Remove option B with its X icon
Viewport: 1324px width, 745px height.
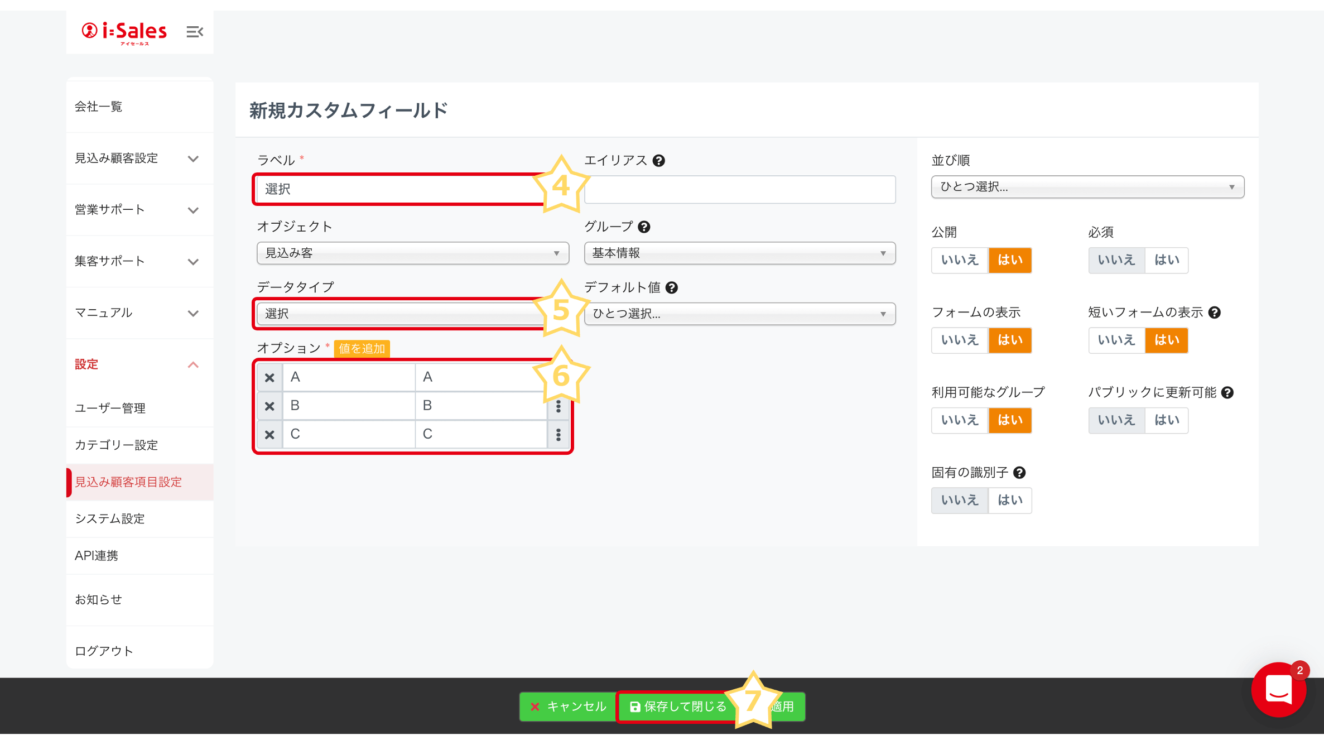coord(269,406)
